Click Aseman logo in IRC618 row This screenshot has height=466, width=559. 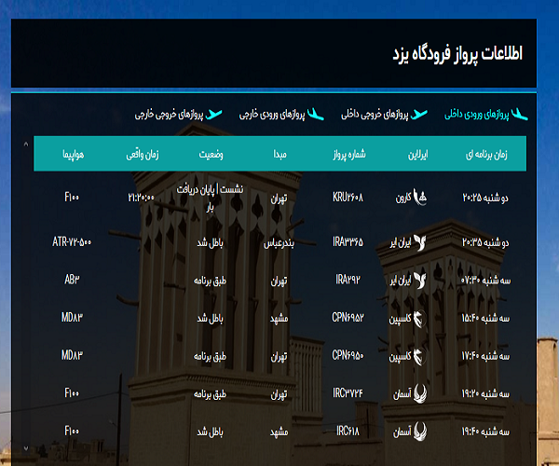tap(420, 432)
